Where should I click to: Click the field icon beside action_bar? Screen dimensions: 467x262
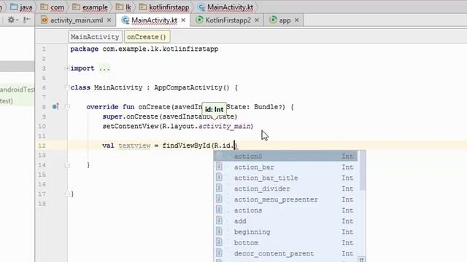point(219,167)
